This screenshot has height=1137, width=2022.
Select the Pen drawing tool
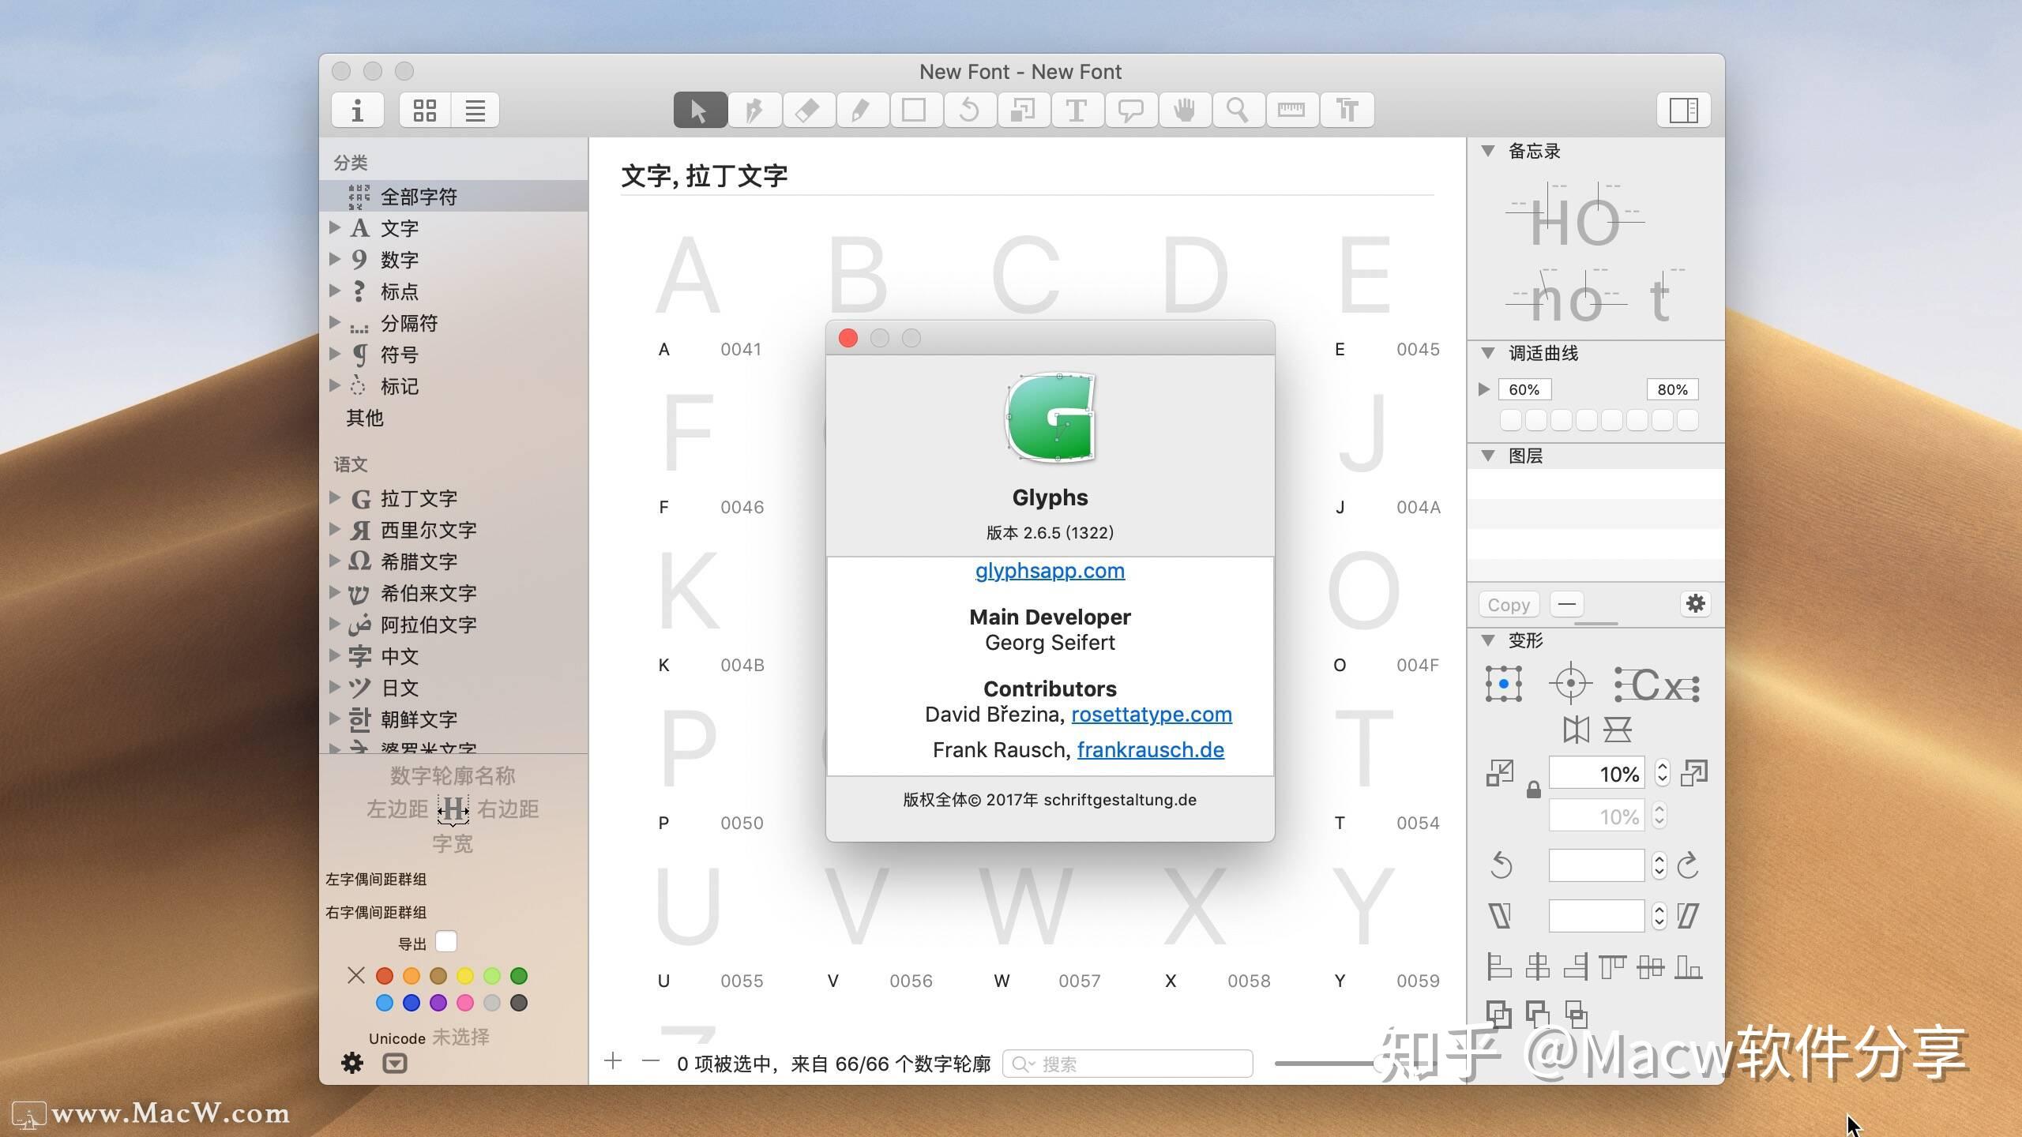click(x=754, y=110)
